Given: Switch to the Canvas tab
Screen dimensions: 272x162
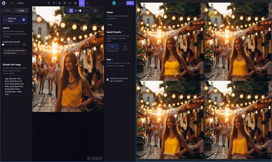Looking at the screenshot, I should (22, 11).
